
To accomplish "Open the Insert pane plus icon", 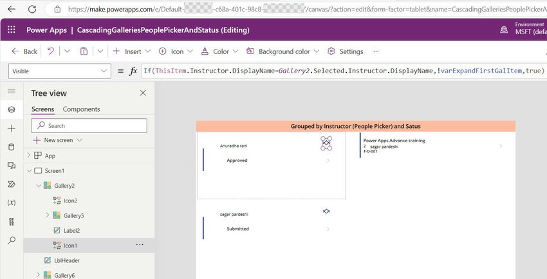I will (12, 129).
